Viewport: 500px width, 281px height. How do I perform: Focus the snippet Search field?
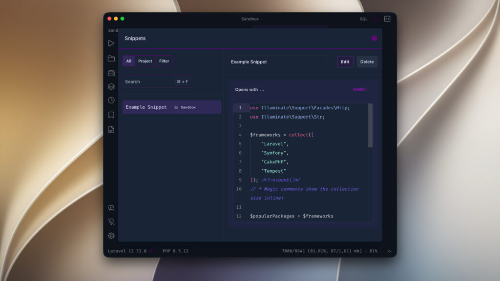click(157, 81)
